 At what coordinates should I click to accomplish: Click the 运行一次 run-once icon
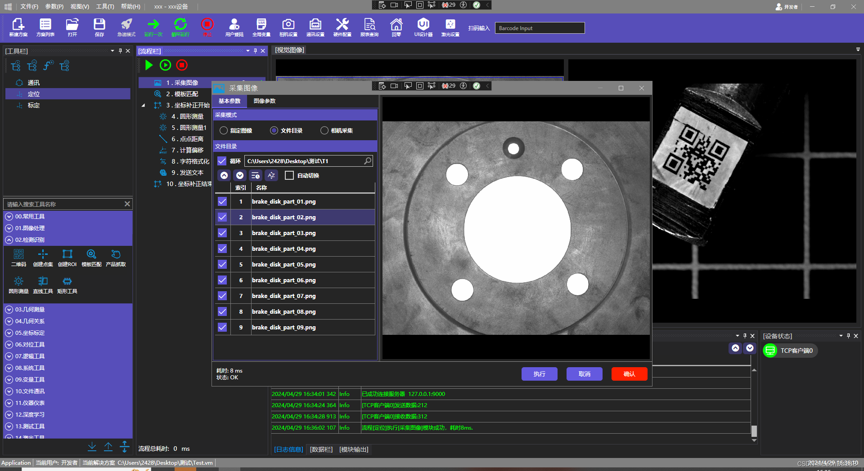click(153, 27)
